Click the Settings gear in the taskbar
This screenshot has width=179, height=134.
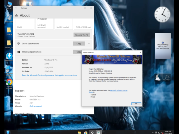click(x=92, y=133)
